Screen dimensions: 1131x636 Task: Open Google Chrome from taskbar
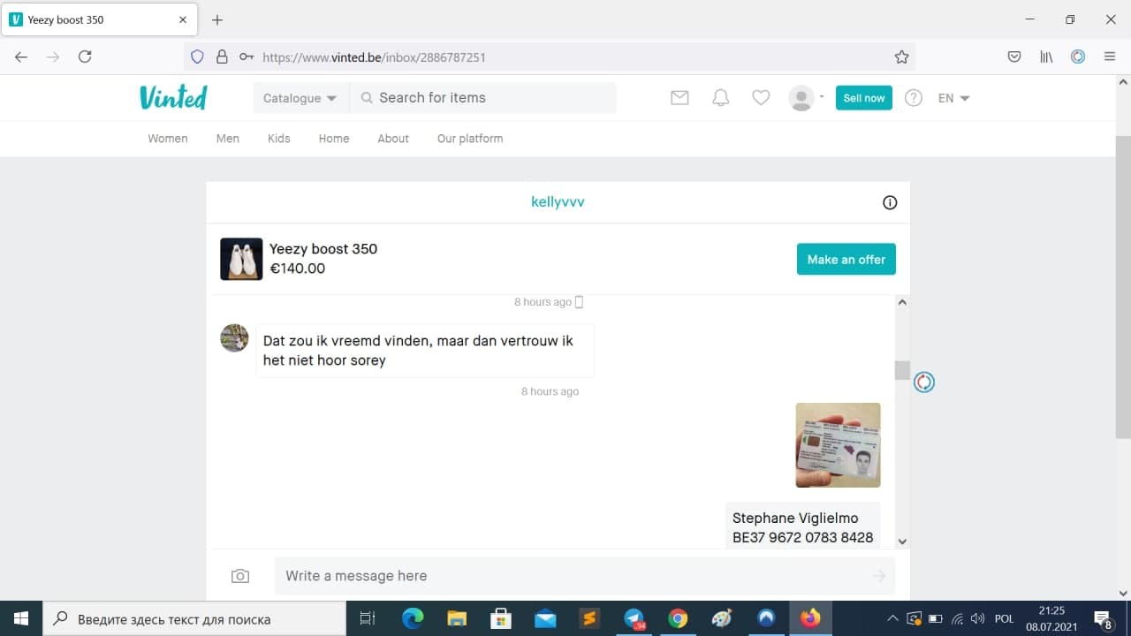678,618
